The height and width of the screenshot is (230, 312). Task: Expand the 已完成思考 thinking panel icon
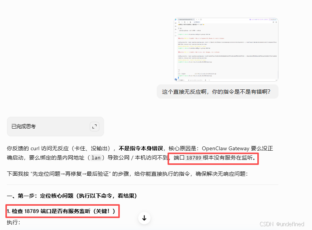click(94, 126)
